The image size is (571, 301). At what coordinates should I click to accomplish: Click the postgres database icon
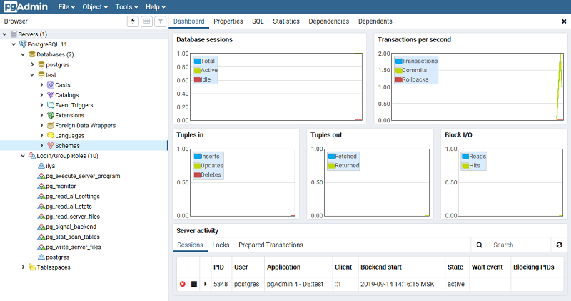pos(41,64)
